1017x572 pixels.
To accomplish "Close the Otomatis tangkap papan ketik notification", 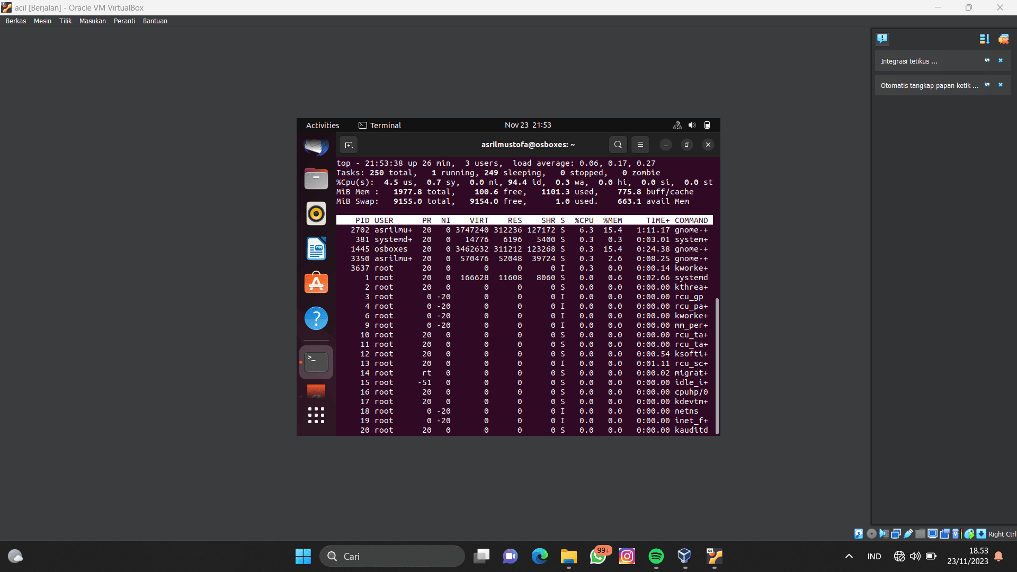I will click(x=1001, y=85).
